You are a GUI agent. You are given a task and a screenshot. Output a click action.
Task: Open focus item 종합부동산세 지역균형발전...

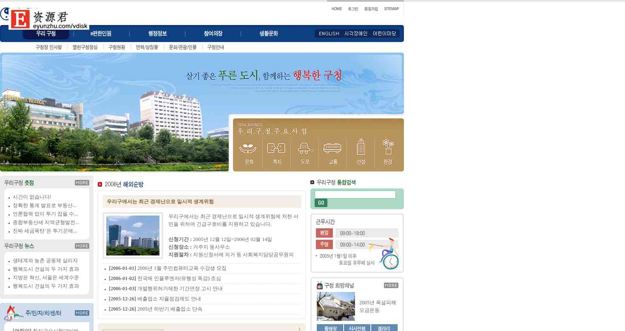46,222
